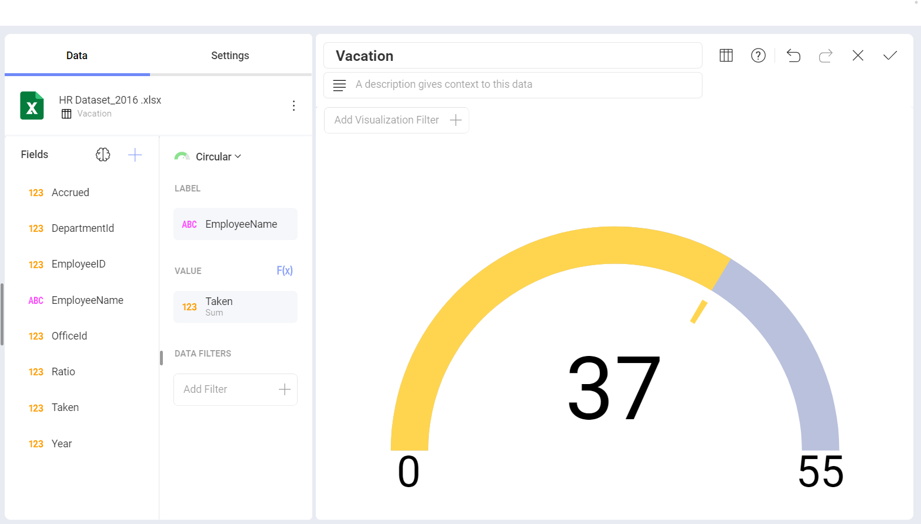Redo the last change

[x=826, y=56]
